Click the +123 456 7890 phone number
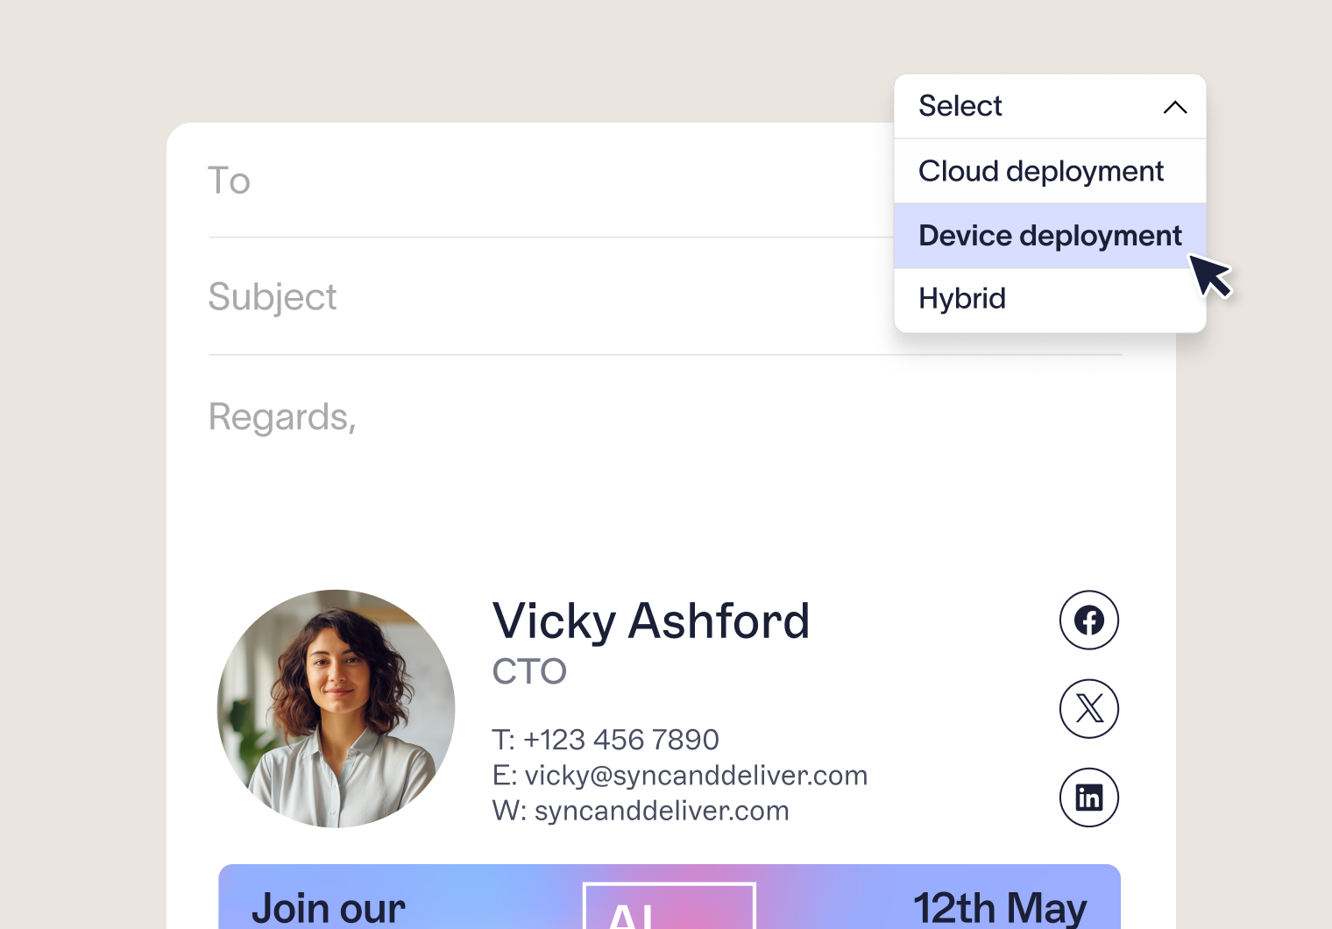Viewport: 1332px width, 929px height. click(620, 740)
